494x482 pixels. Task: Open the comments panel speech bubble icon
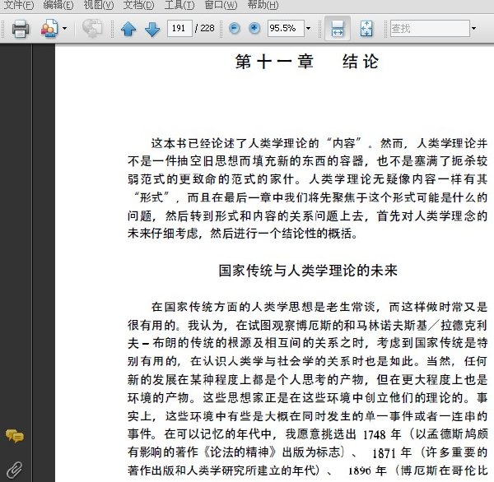tap(15, 436)
